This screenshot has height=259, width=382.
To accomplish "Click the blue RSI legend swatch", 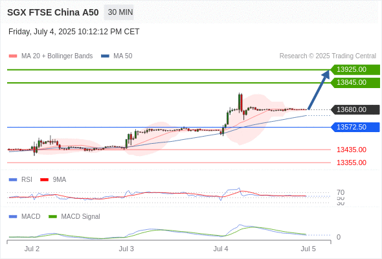I will click(x=13, y=180).
